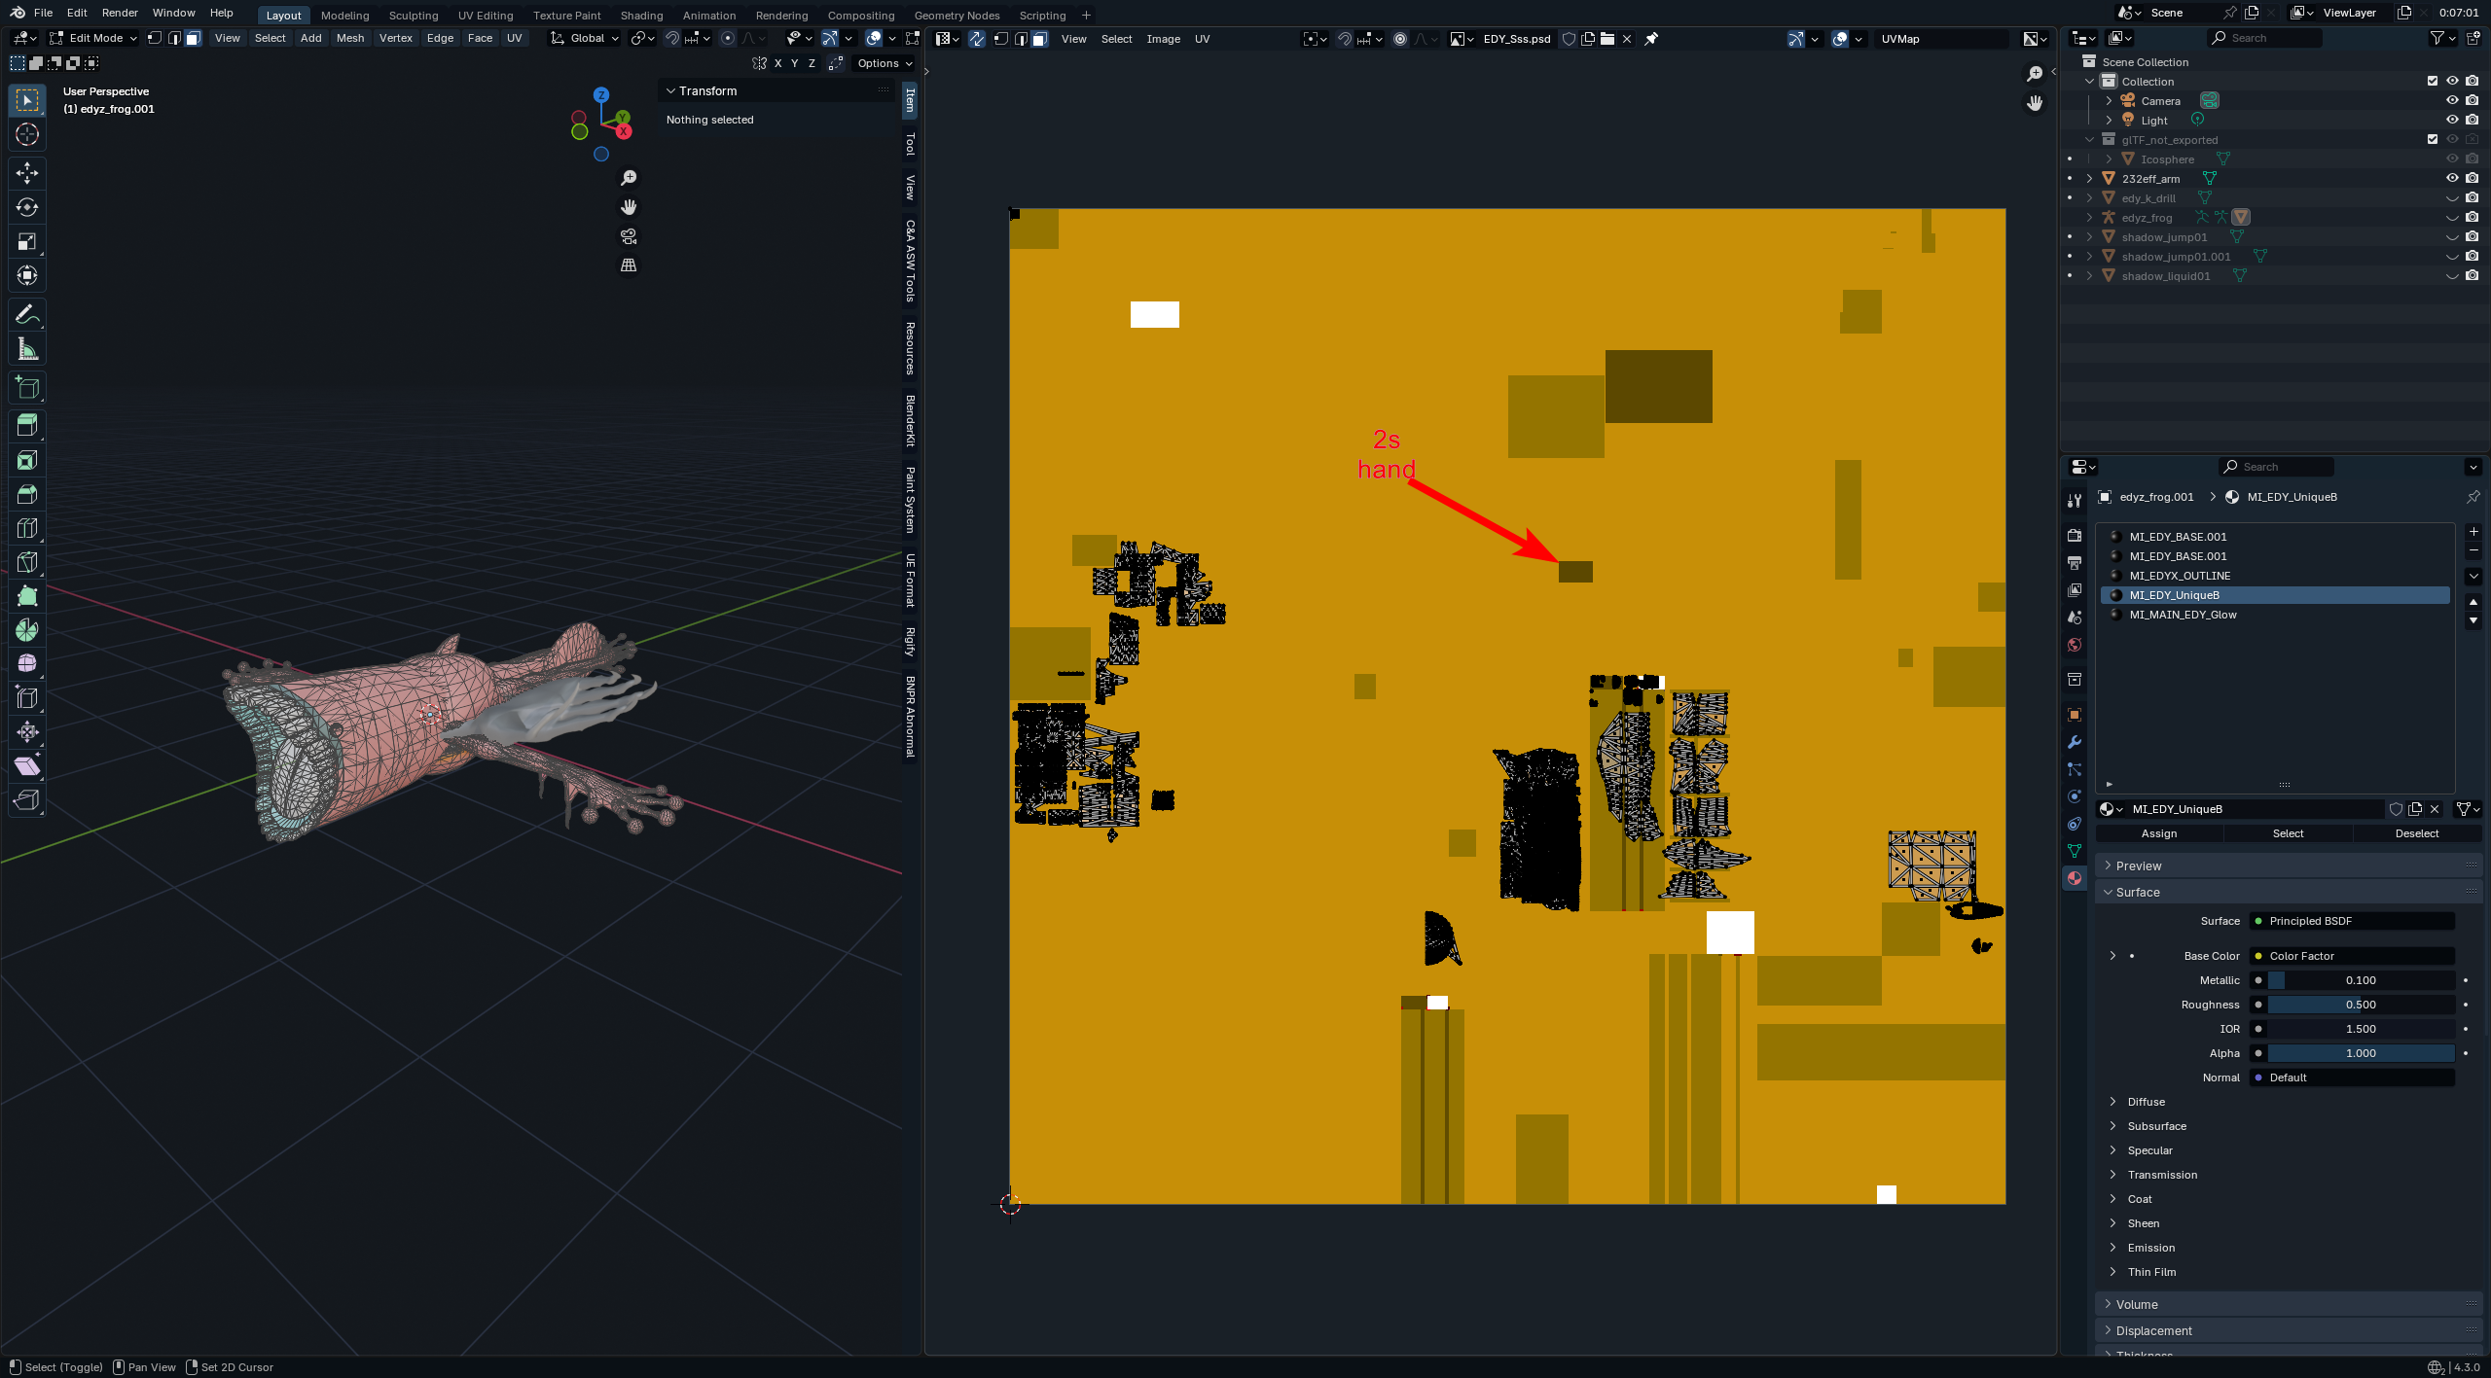Image resolution: width=2491 pixels, height=1378 pixels.
Task: Uncheck the glTF_not_exported collection checkbox
Action: pyautogui.click(x=2433, y=140)
